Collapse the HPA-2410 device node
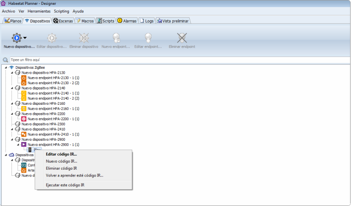Image resolution: width=351 pixels, height=206 pixels. (x=12, y=129)
